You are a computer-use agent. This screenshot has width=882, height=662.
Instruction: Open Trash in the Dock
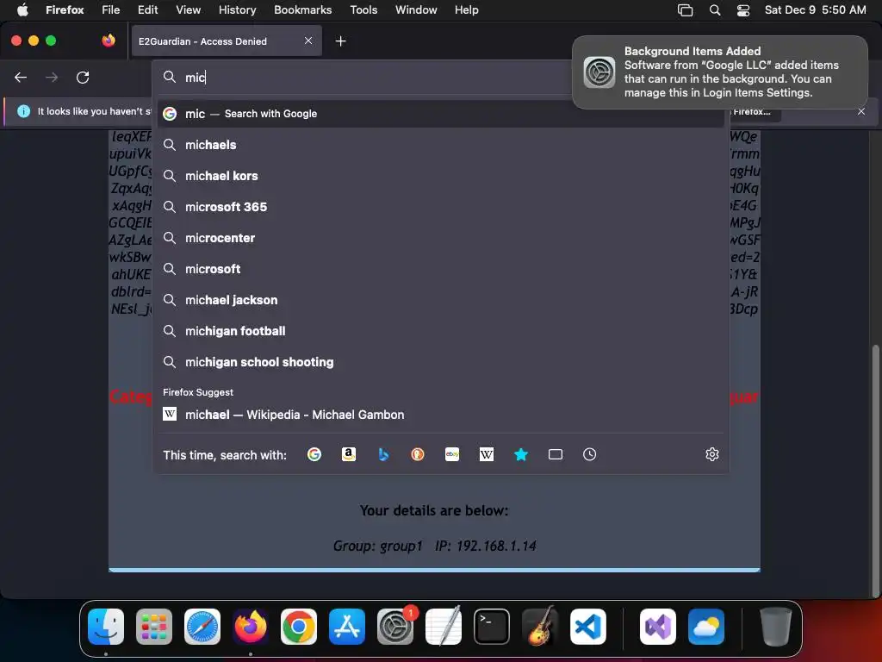[776, 627]
